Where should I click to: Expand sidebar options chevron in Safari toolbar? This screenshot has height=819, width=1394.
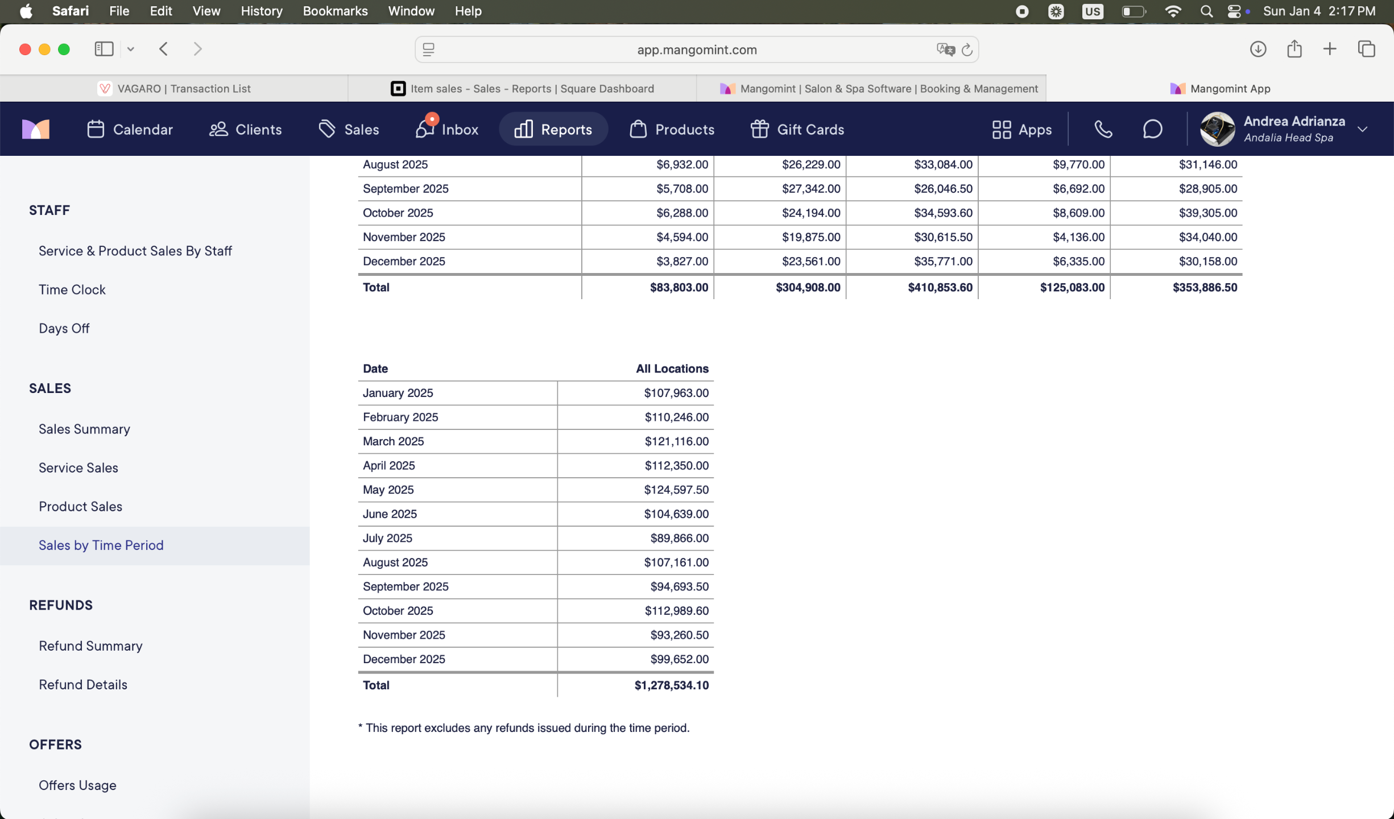(x=131, y=49)
